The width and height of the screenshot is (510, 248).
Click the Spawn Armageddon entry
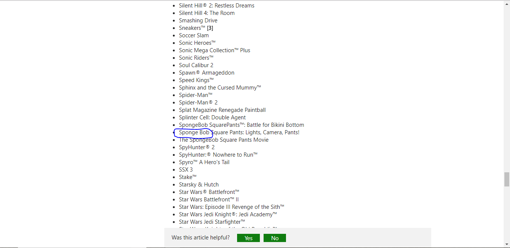pos(206,73)
